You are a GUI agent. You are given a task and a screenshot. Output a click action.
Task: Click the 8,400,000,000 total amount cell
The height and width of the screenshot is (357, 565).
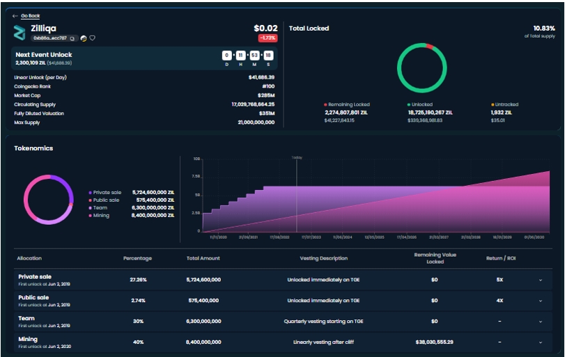203,342
